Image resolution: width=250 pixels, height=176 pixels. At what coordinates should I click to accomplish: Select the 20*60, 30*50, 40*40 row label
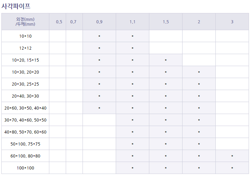[x=25, y=108]
